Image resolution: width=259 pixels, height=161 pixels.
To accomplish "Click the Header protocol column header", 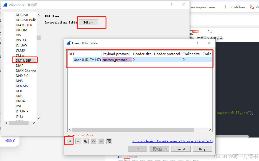I will [x=167, y=54].
